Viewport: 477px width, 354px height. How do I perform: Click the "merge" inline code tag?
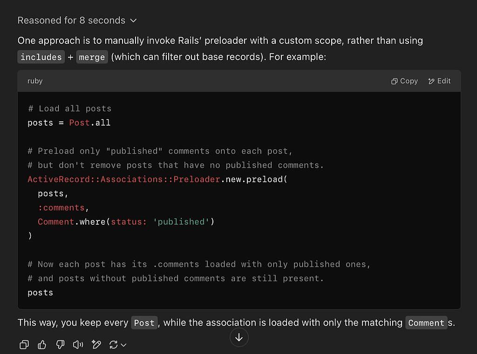click(x=92, y=57)
